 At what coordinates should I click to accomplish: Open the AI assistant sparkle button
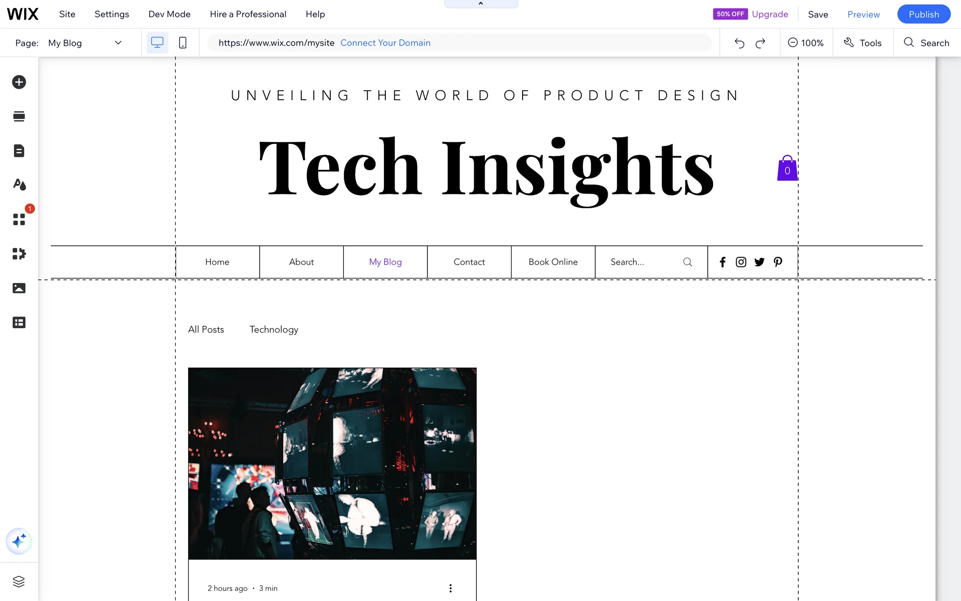point(19,541)
